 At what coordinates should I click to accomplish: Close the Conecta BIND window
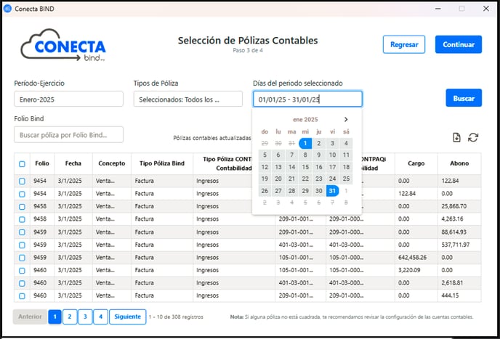[486, 9]
